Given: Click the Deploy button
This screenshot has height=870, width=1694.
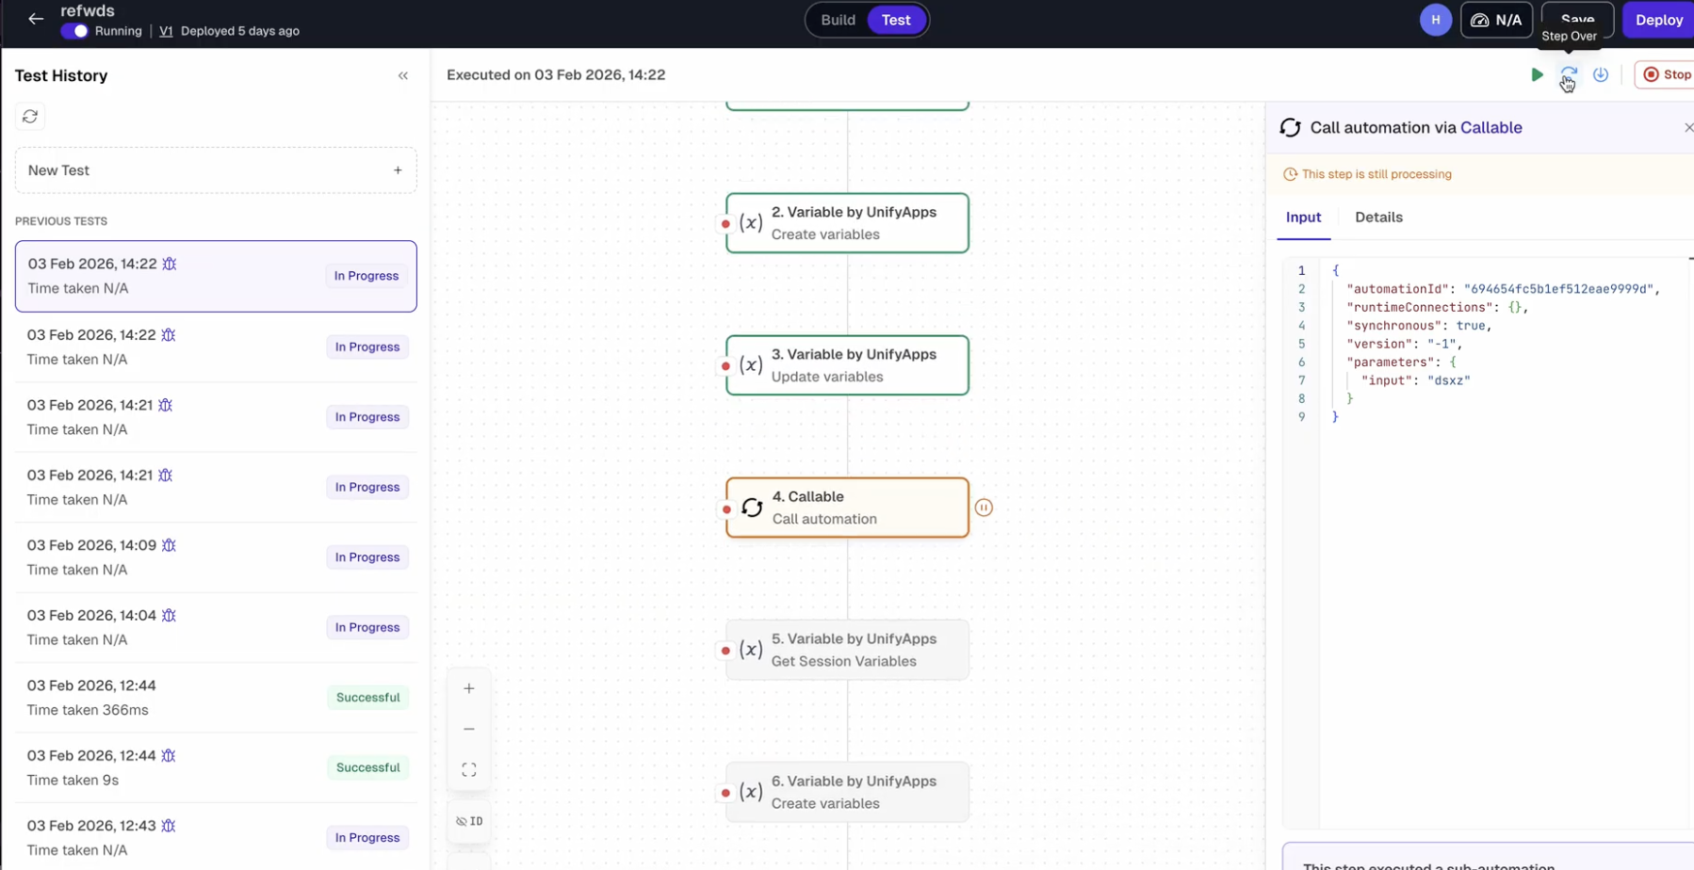Looking at the screenshot, I should (1658, 20).
